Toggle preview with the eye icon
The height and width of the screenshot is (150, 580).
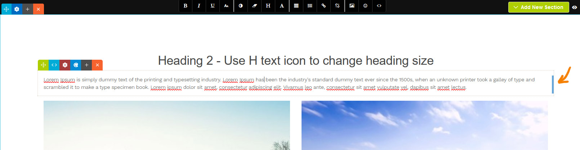point(575,7)
